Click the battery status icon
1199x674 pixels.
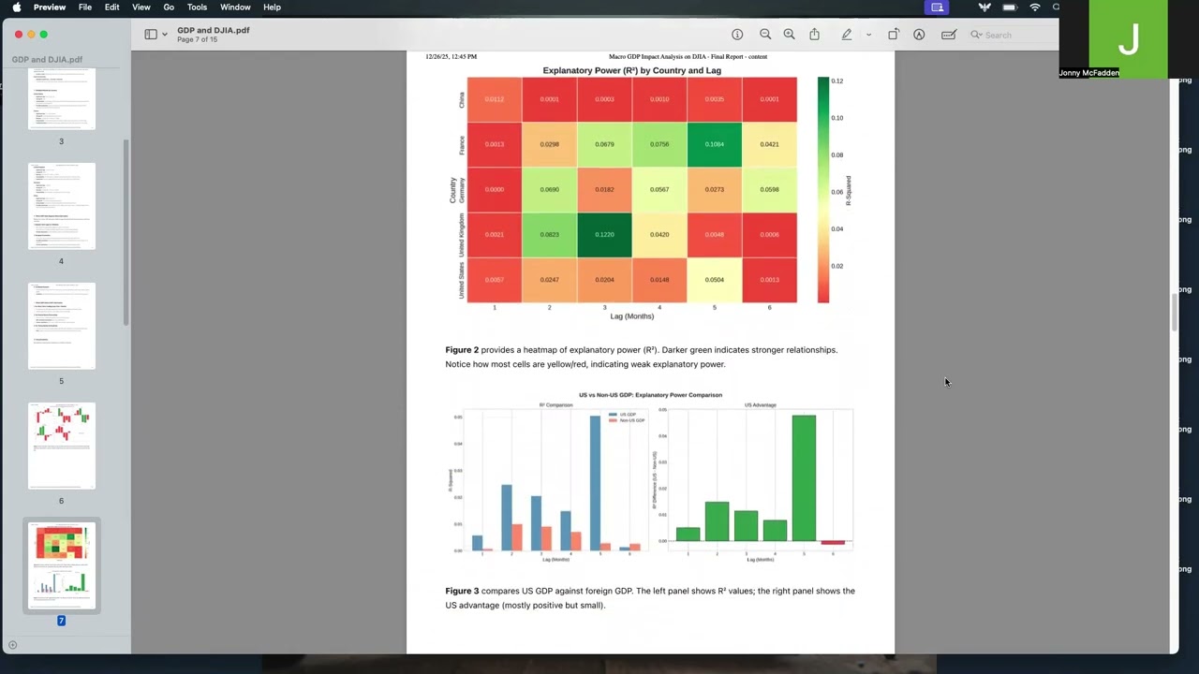point(1010,7)
